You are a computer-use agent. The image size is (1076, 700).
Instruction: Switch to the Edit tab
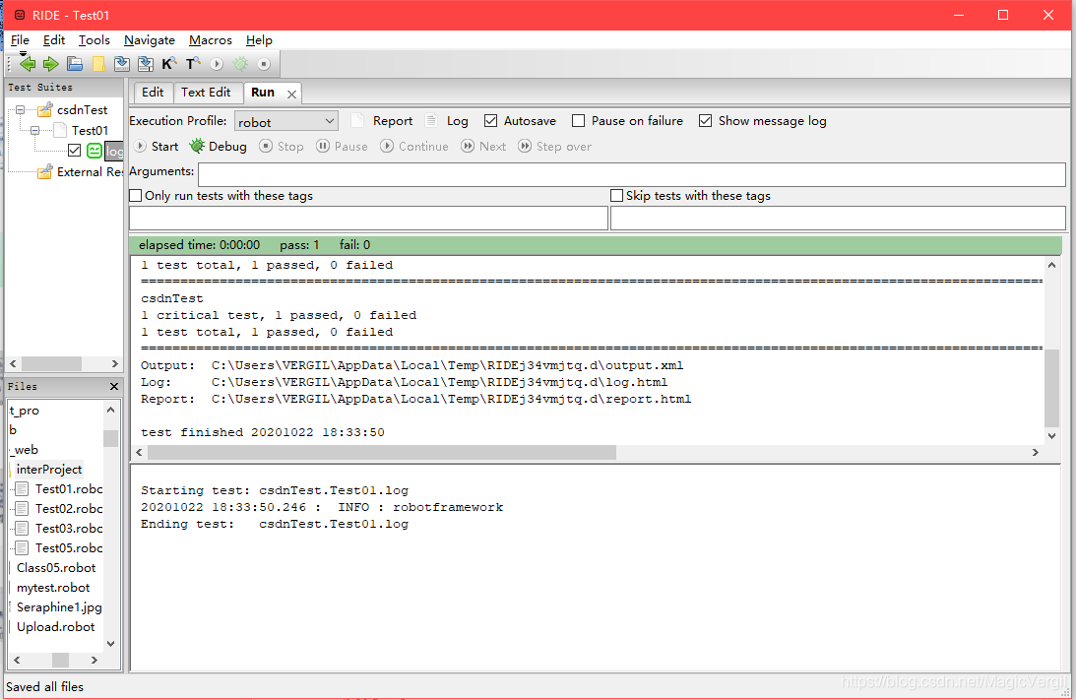click(153, 92)
